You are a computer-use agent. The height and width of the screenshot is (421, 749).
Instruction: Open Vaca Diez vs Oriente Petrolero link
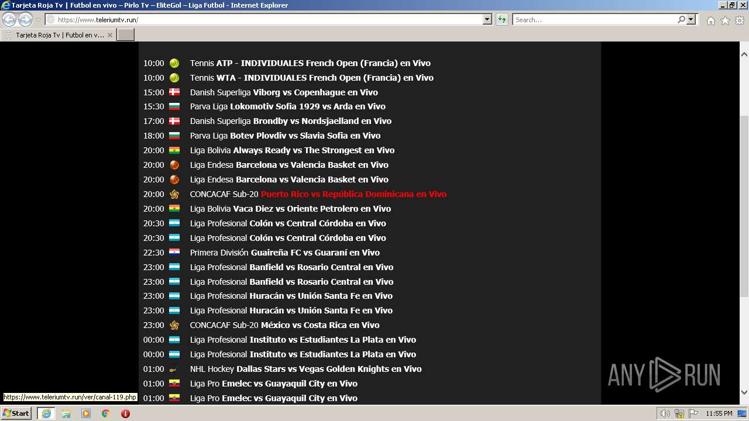tap(312, 209)
